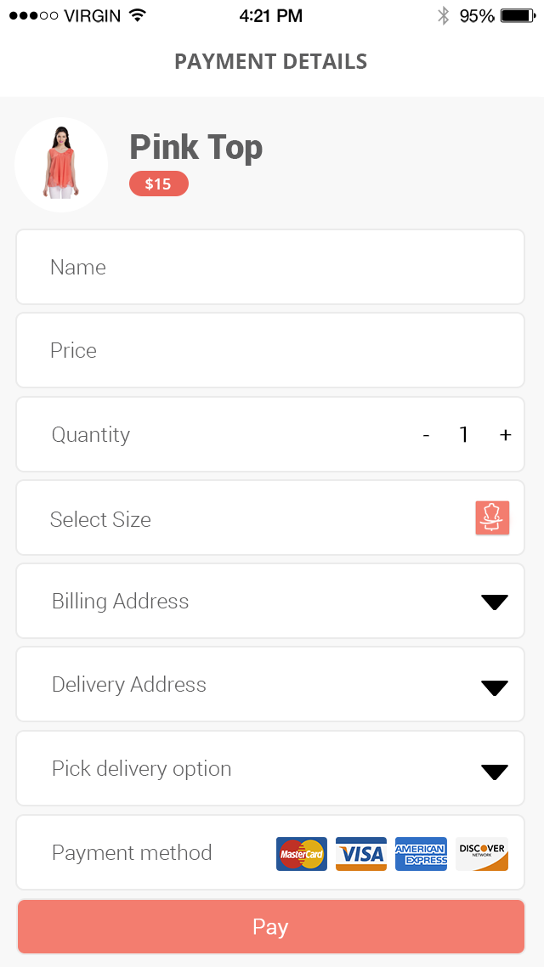Expand the Billing Address dropdown arrow

[494, 602]
